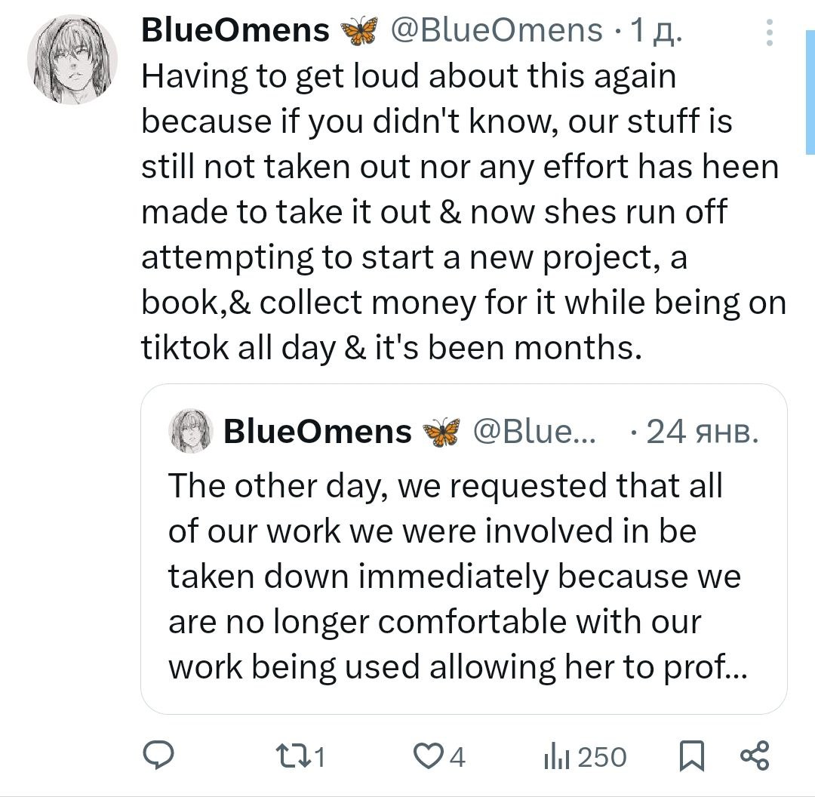This screenshot has width=815, height=797.
Task: Open truncated @Blue... handle in quote
Action: pyautogui.click(x=534, y=432)
